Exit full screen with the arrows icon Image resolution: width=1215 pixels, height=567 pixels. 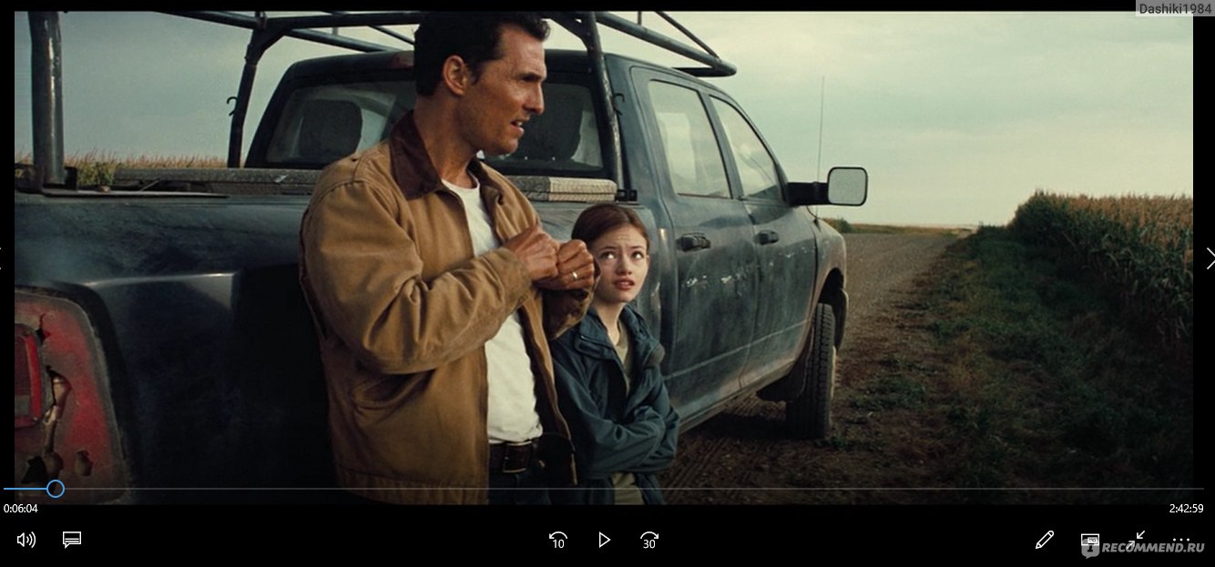pos(1137,539)
